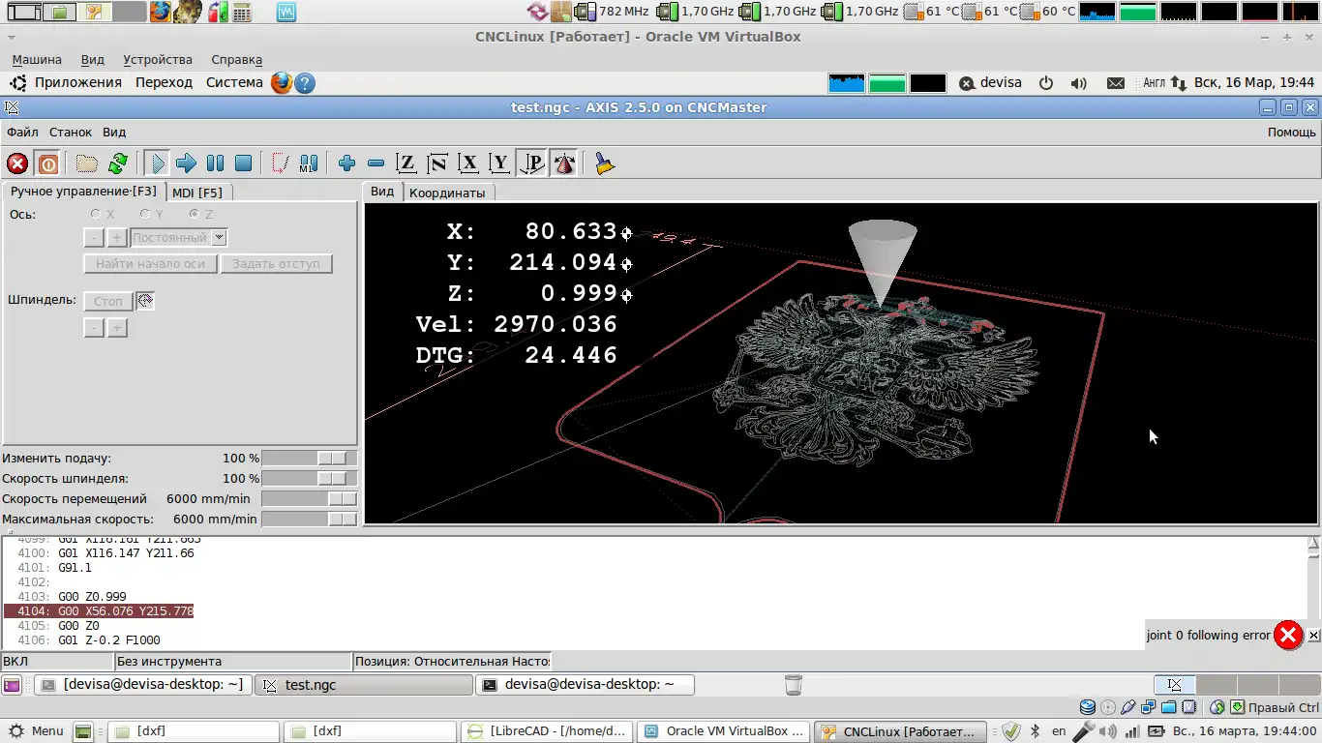
Task: Select the Z axis radio button
Action: pos(195,214)
